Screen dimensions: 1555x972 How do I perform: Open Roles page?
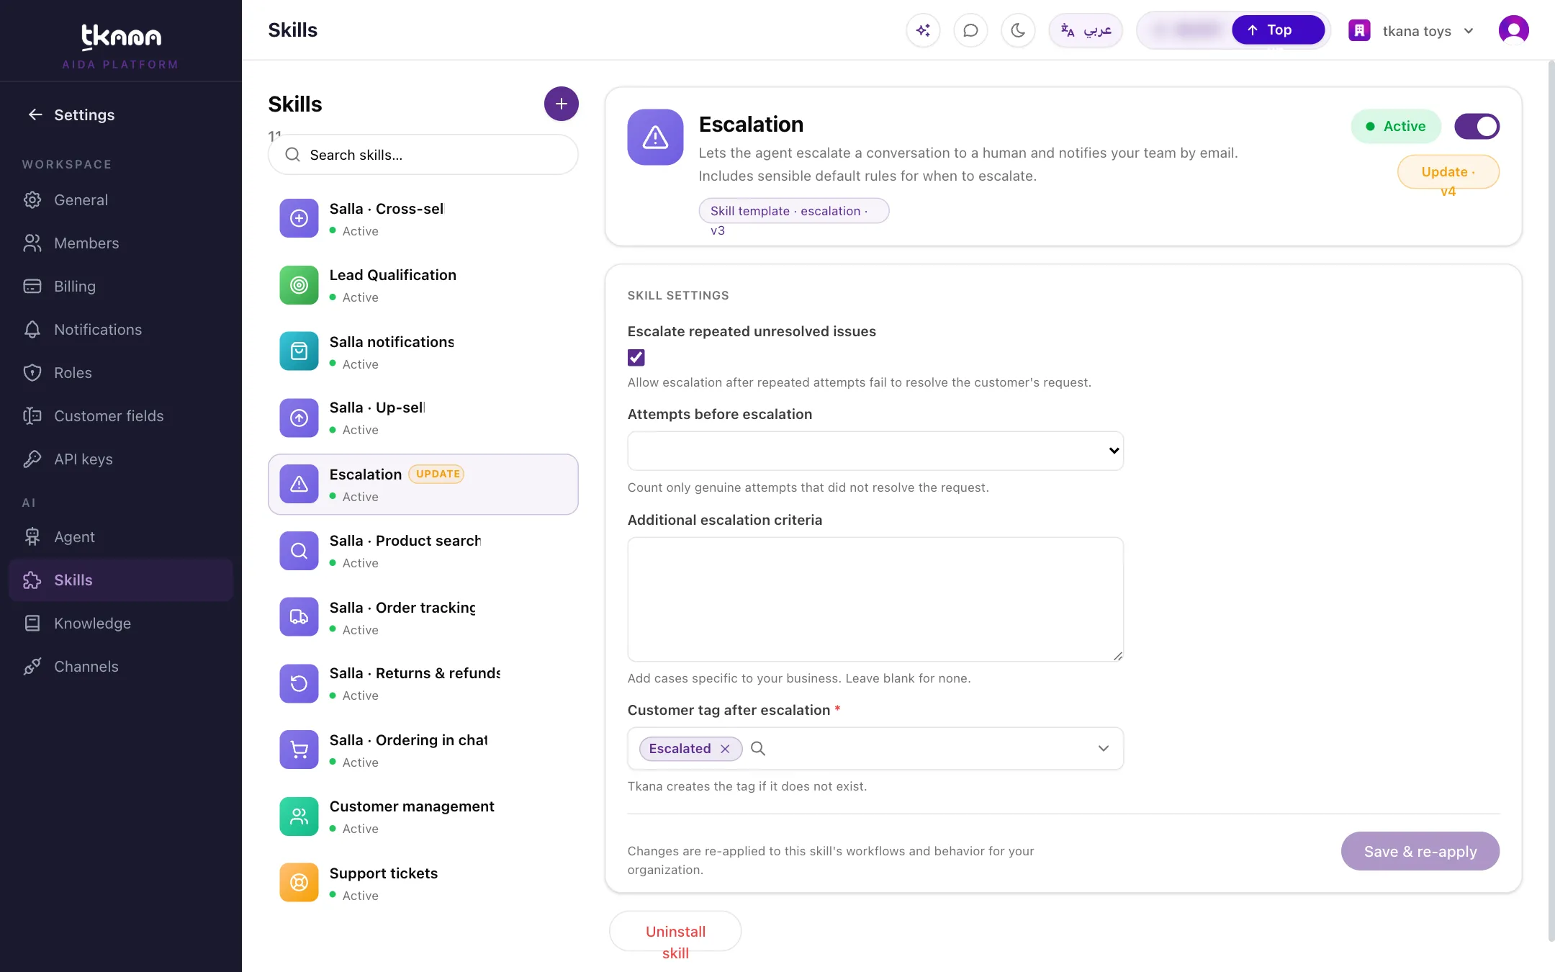121,373
